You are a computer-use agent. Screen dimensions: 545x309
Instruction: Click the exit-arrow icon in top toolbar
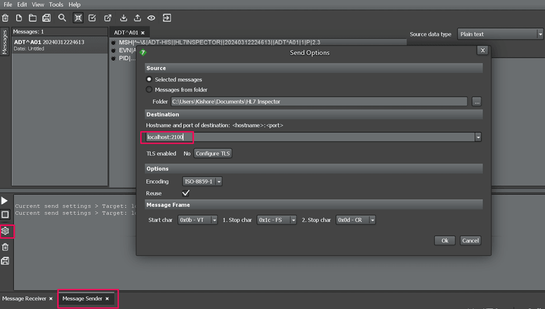167,18
